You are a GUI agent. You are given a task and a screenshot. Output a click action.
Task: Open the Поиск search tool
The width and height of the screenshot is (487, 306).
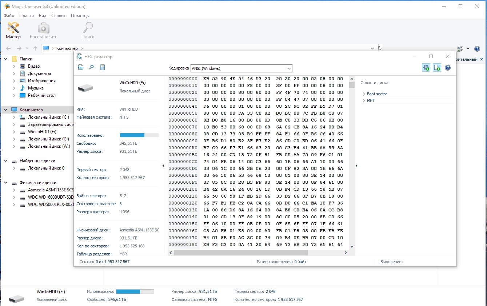pyautogui.click(x=88, y=31)
